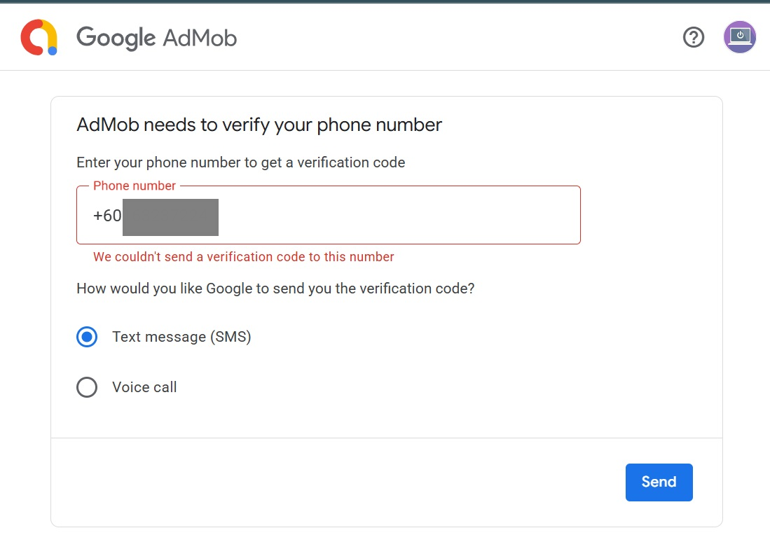The height and width of the screenshot is (542, 770).
Task: Click the "Text message (SMS)" option label
Action: point(181,337)
